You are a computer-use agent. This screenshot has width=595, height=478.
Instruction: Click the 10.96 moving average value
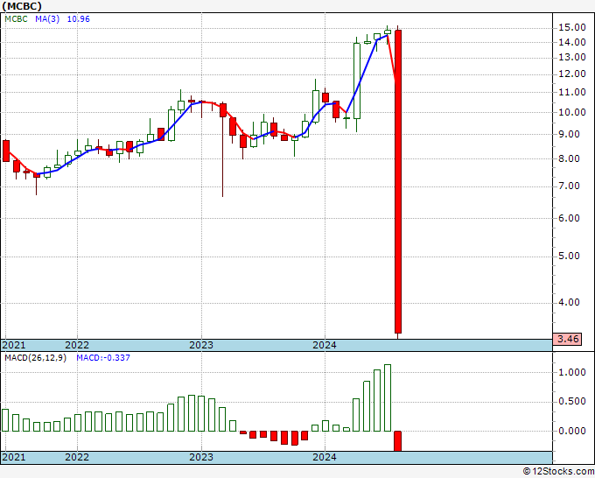tap(79, 19)
